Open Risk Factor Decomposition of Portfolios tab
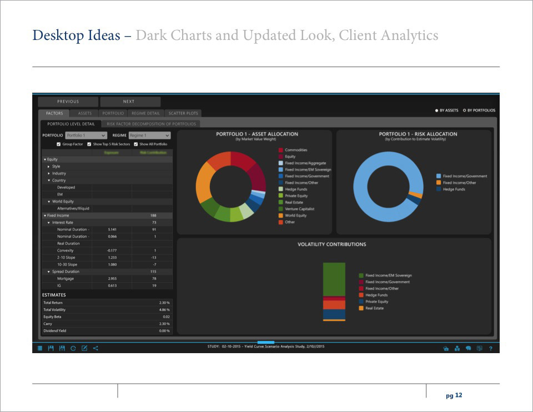The image size is (533, 412). [151, 124]
